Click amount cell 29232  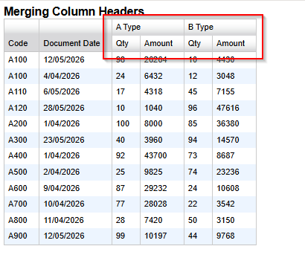tap(162, 188)
